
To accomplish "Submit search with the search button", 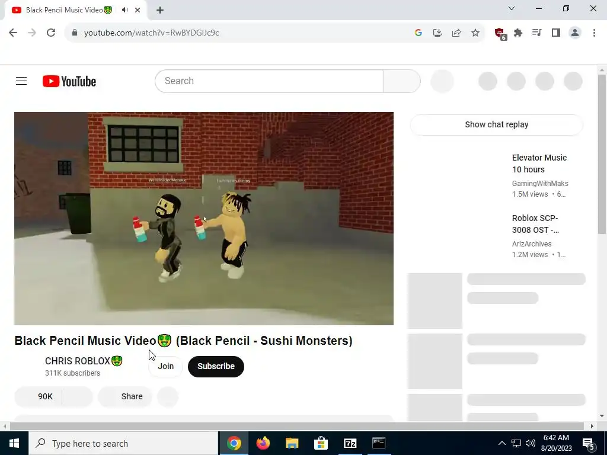I will click(401, 81).
